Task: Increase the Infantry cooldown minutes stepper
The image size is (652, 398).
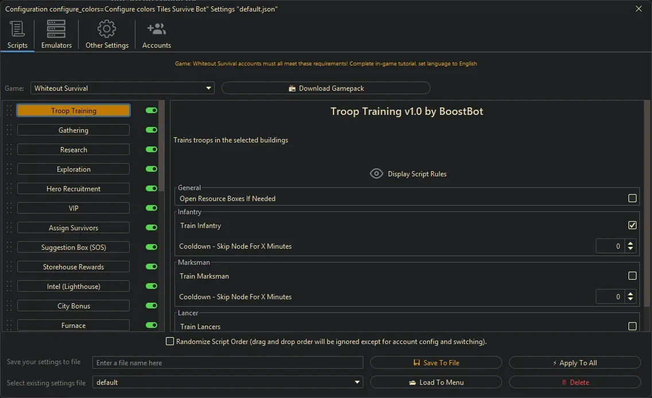Action: 631,244
